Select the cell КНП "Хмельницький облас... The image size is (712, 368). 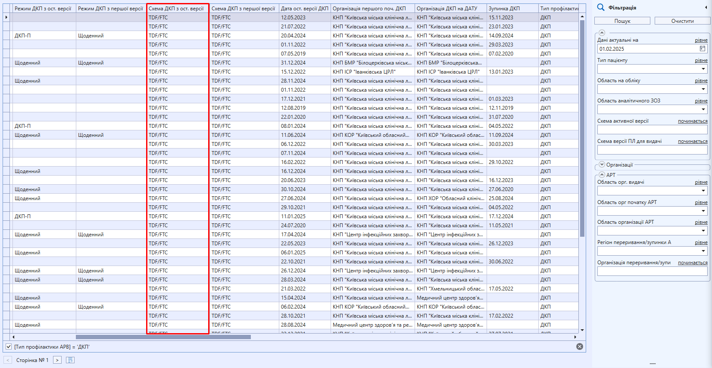point(450,289)
